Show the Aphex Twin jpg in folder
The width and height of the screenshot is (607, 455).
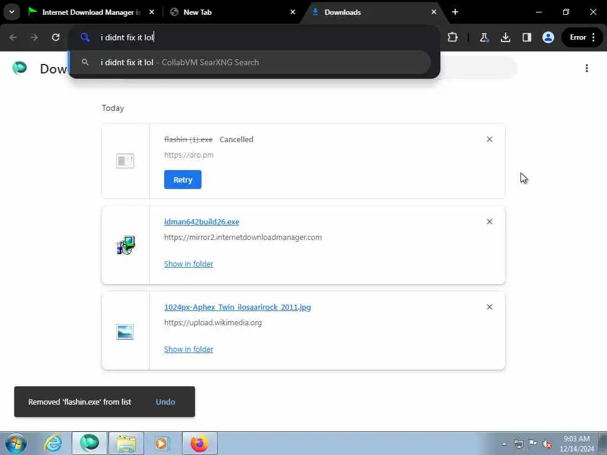click(189, 349)
